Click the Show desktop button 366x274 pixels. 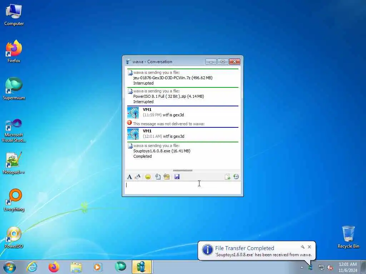pos(363,267)
